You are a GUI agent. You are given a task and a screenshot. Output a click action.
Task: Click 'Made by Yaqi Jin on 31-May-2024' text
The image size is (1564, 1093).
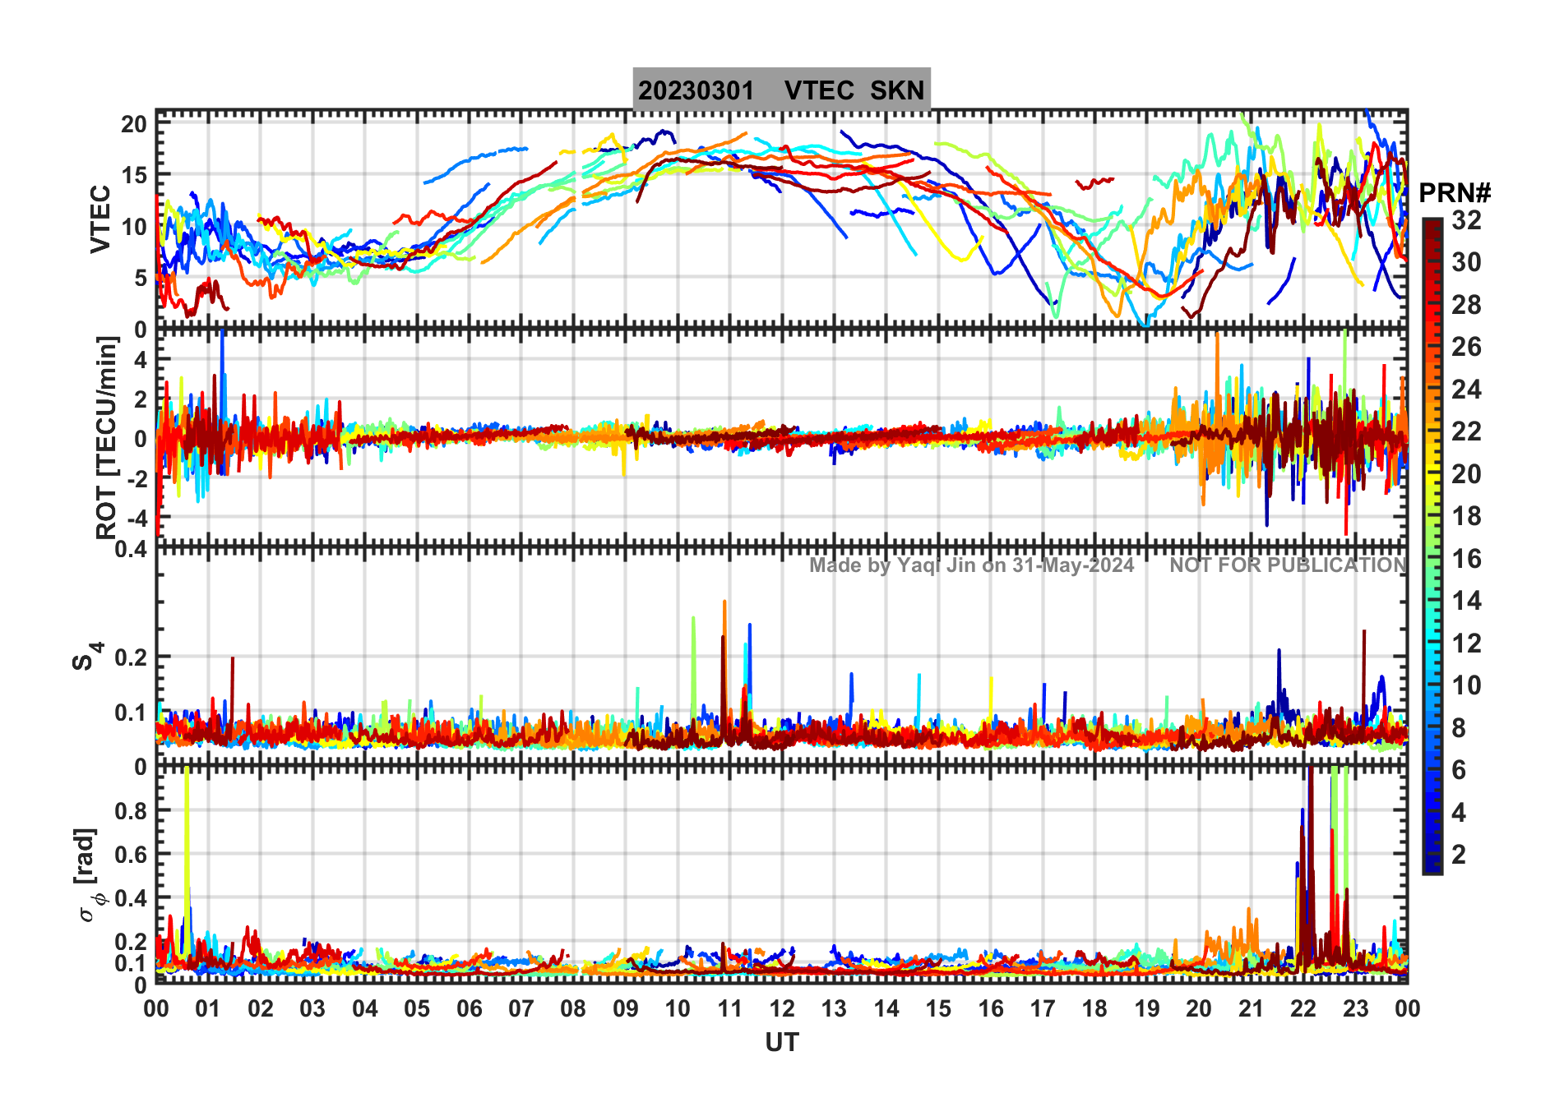point(971,565)
